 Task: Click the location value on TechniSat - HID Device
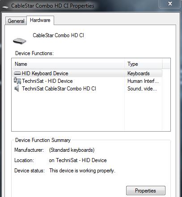click(x=78, y=160)
